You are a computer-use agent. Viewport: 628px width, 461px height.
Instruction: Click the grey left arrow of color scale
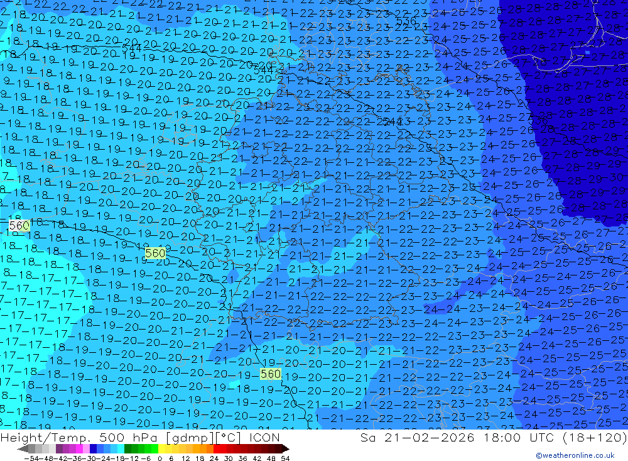[23, 448]
